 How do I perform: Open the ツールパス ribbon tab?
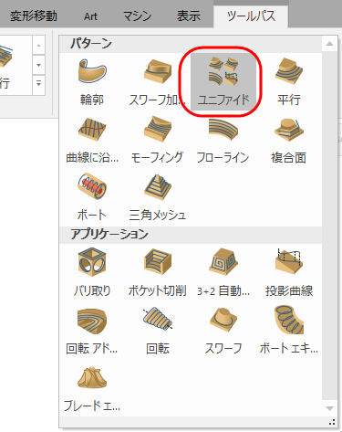point(251,16)
